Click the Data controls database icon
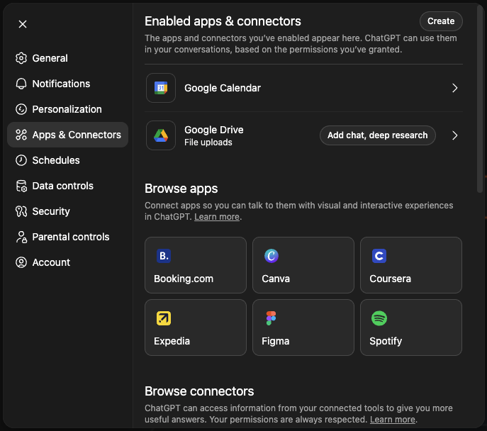The height and width of the screenshot is (431, 487). pyautogui.click(x=21, y=186)
